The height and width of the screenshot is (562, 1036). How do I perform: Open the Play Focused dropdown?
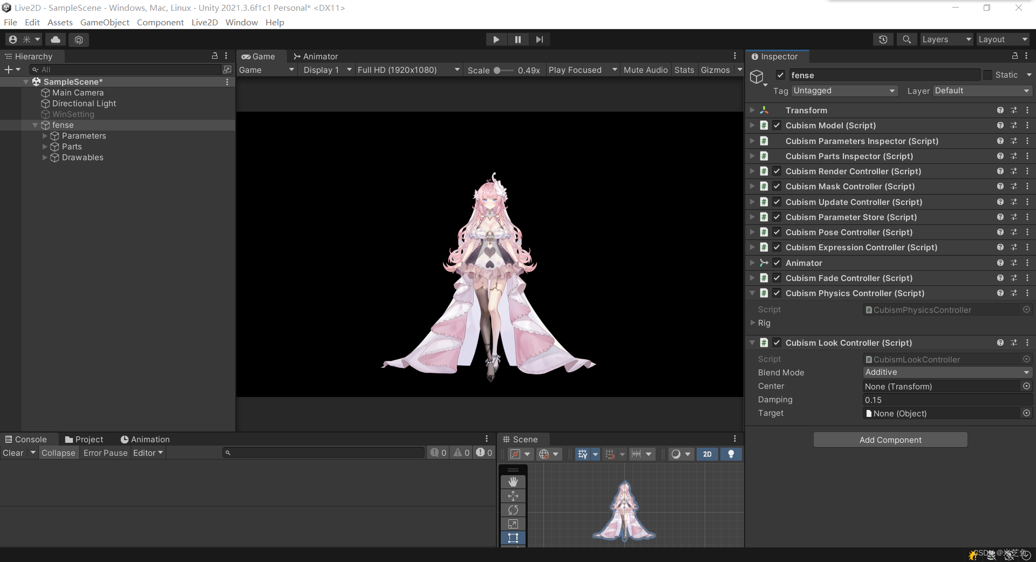(x=583, y=70)
